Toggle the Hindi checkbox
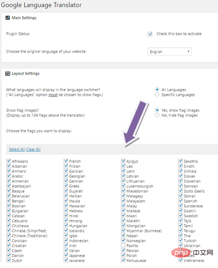The image size is (218, 268). (66, 216)
